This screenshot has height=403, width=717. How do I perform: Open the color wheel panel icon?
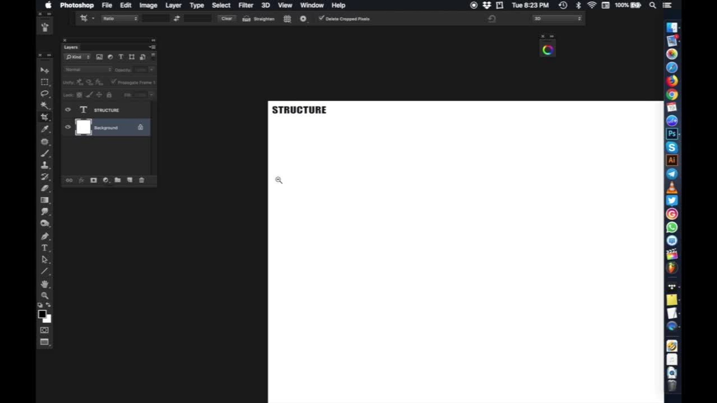click(x=548, y=50)
